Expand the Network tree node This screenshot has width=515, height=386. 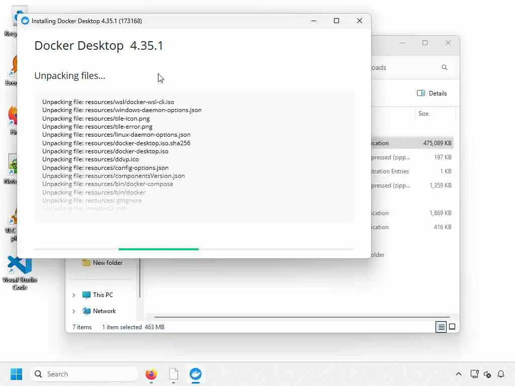pyautogui.click(x=74, y=311)
